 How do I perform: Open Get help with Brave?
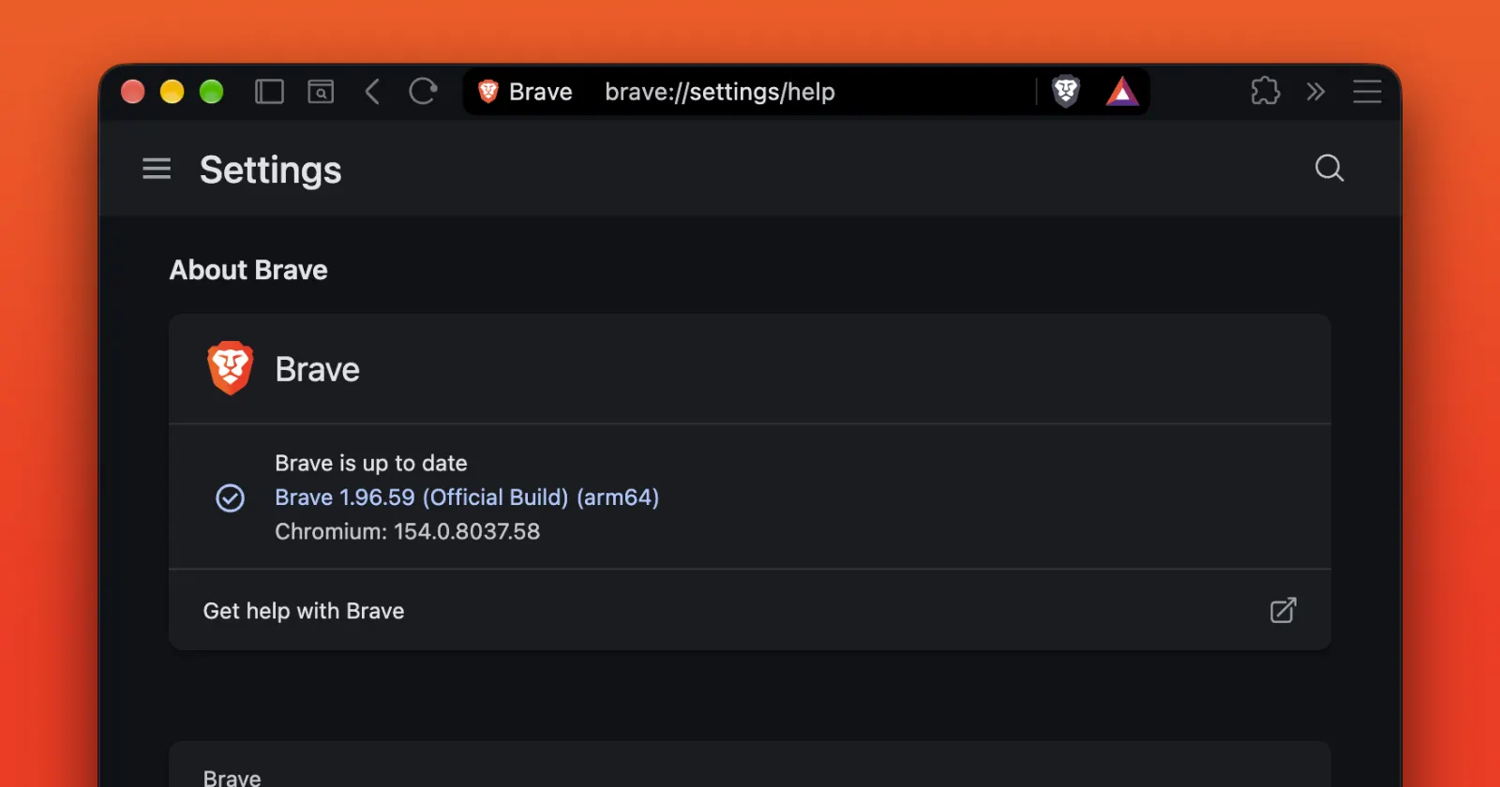750,610
